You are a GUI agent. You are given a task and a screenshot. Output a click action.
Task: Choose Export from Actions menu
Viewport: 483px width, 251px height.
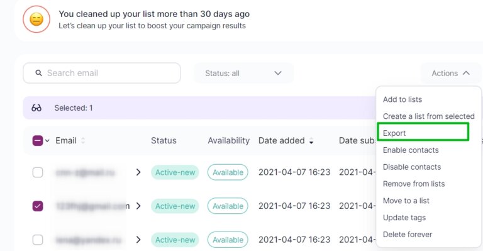pos(394,133)
